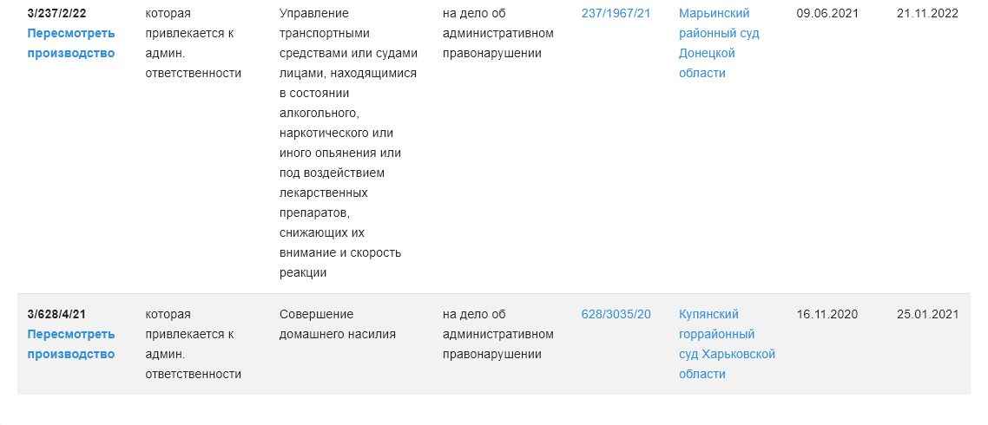This screenshot has height=425, width=988.
Task: Click "на дело об административном правонарушении" in the 3/628/4/21 row
Action: tap(497, 335)
